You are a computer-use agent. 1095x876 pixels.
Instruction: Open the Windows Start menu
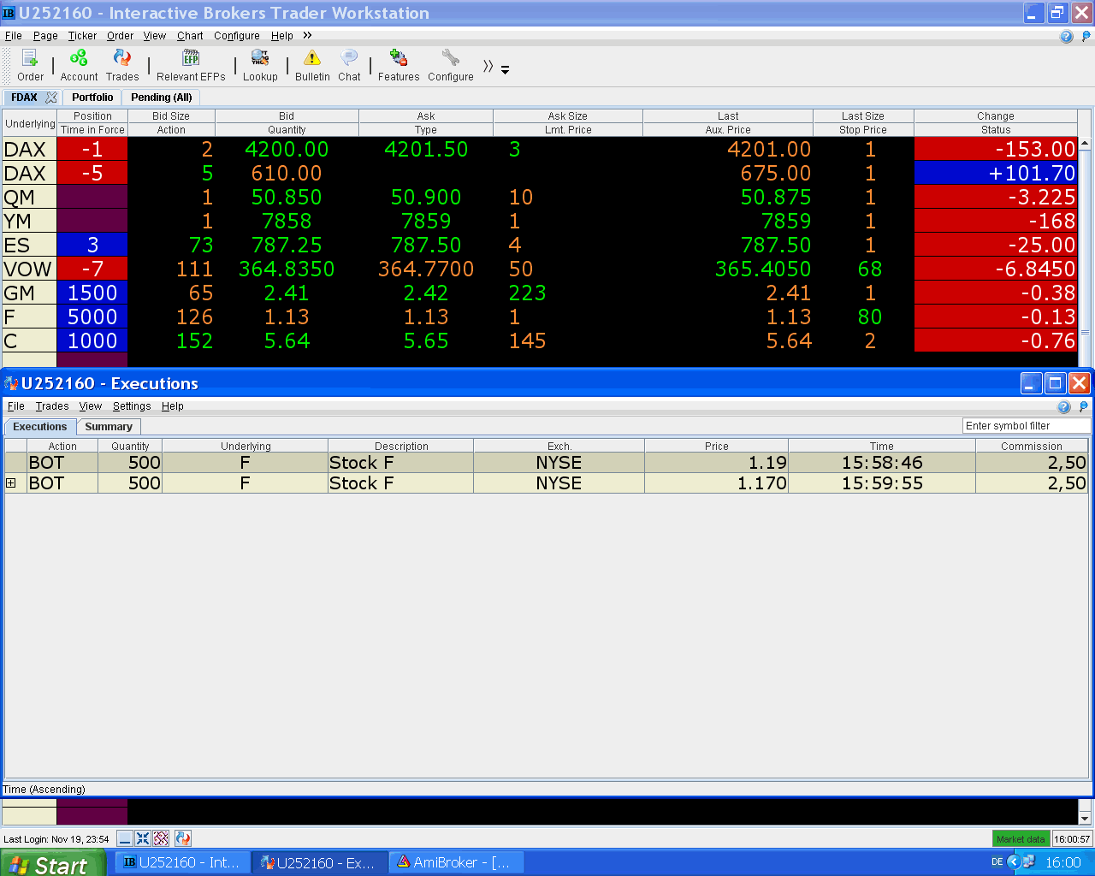point(53,863)
